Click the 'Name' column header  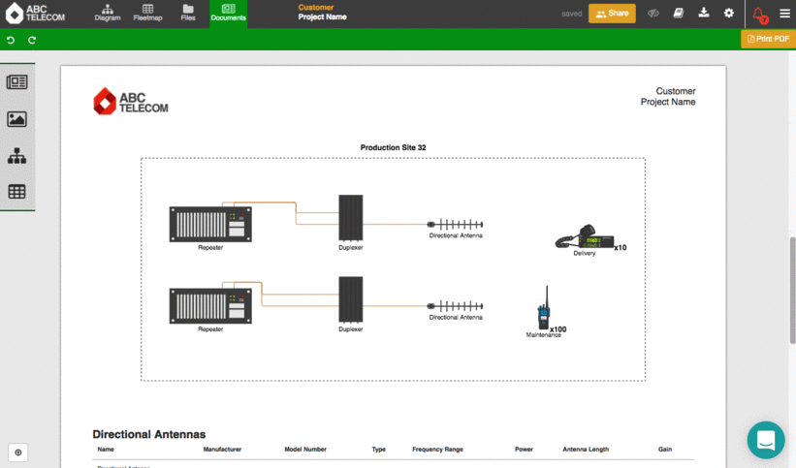[x=106, y=450]
